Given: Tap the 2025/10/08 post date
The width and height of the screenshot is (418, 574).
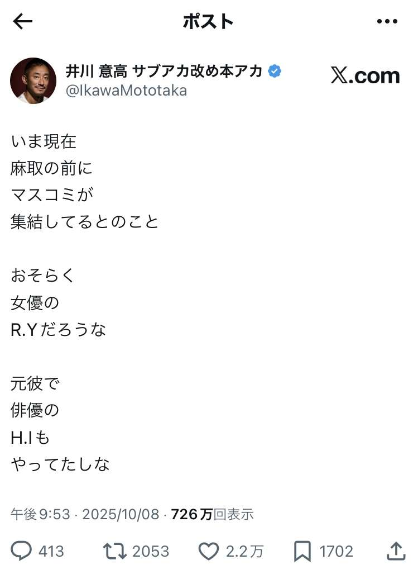Looking at the screenshot, I should 121,514.
